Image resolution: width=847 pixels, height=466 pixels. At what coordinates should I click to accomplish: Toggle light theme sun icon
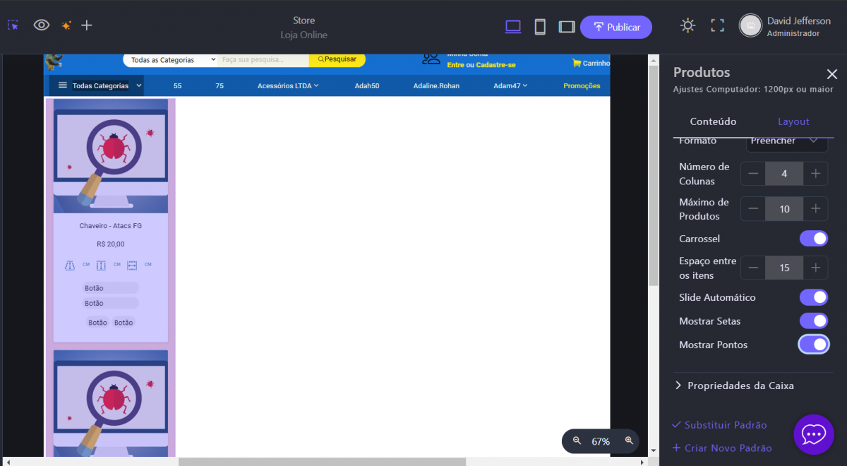pyautogui.click(x=687, y=25)
